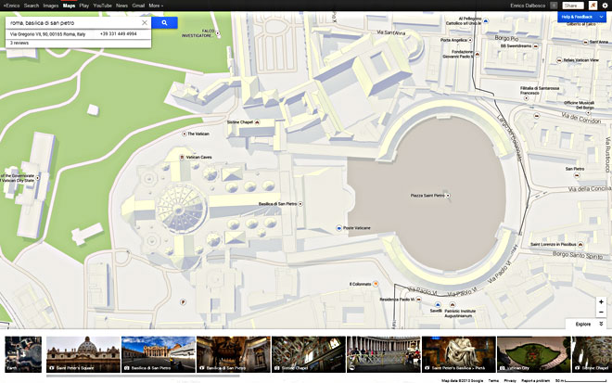Select the San Pietro hotel icon
The width and height of the screenshot is (612, 383).
(x=577, y=175)
